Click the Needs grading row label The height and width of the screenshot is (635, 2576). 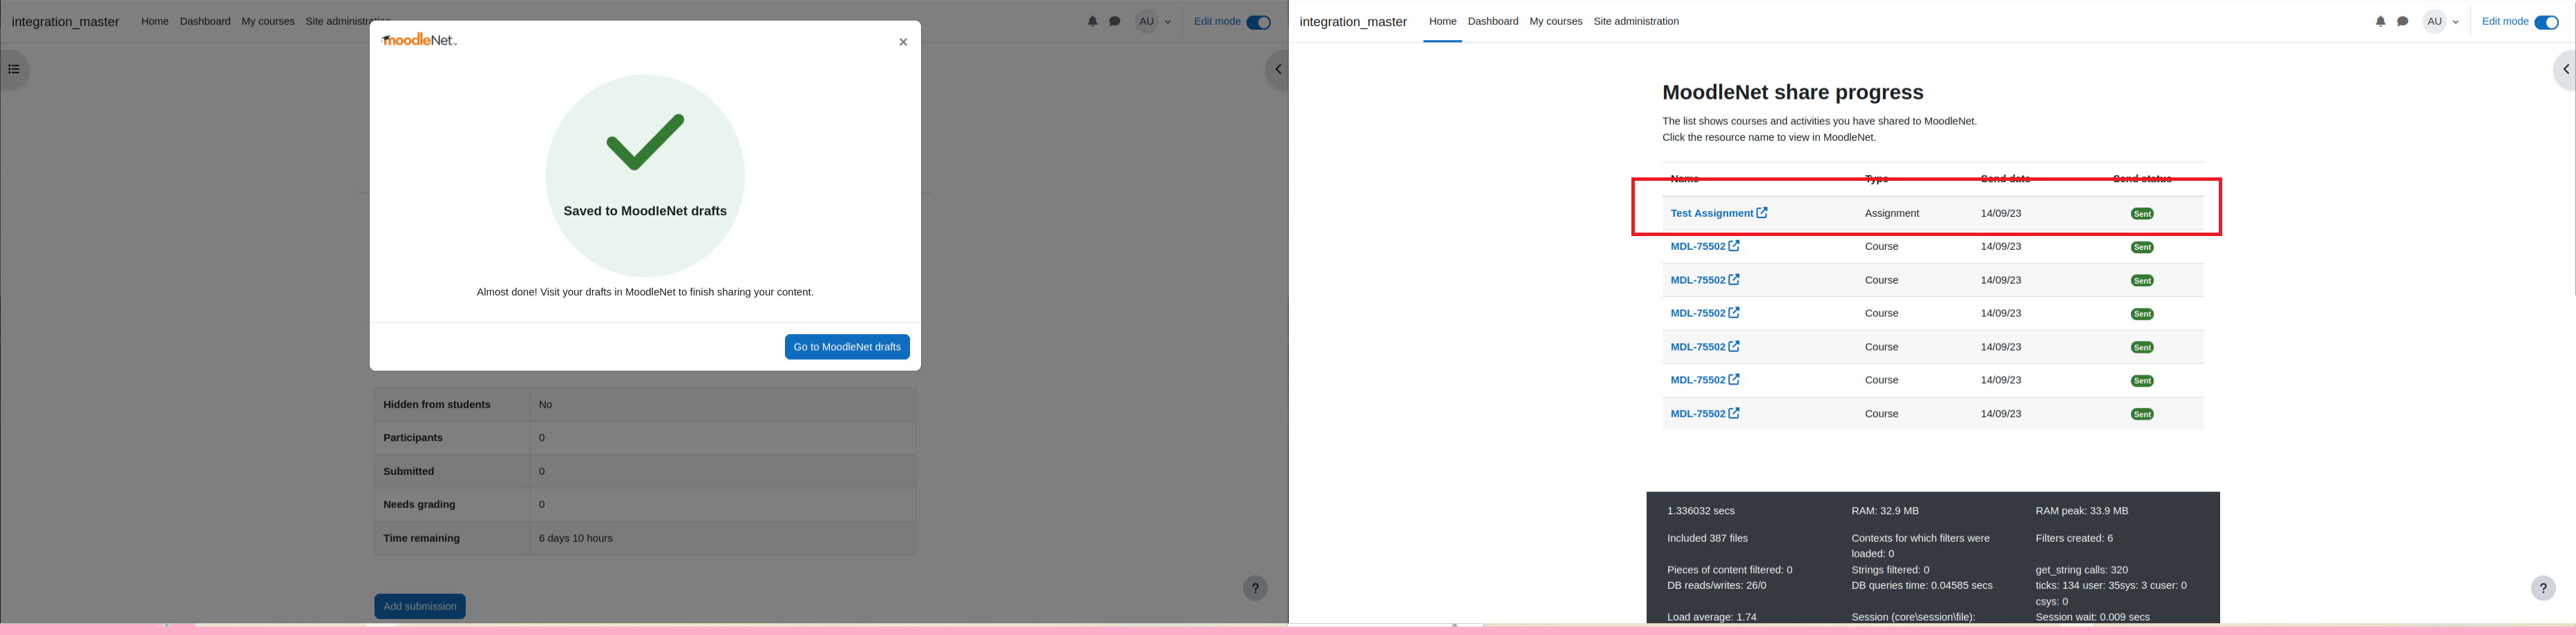coord(420,505)
